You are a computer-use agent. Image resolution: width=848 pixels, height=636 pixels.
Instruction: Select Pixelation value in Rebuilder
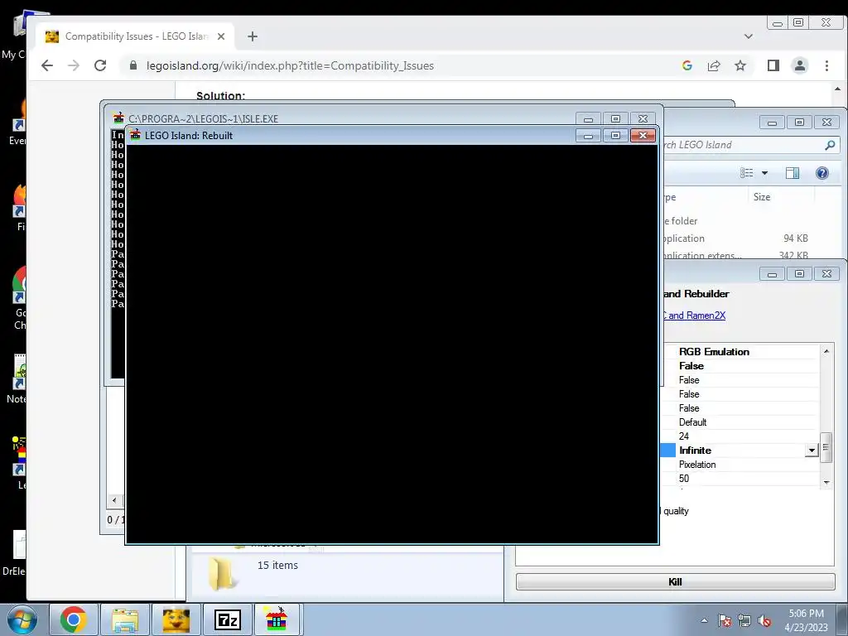[697, 465]
